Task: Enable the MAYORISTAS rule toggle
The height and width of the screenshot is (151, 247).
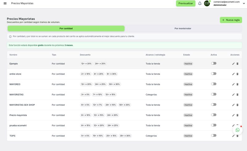Action: 214,94
